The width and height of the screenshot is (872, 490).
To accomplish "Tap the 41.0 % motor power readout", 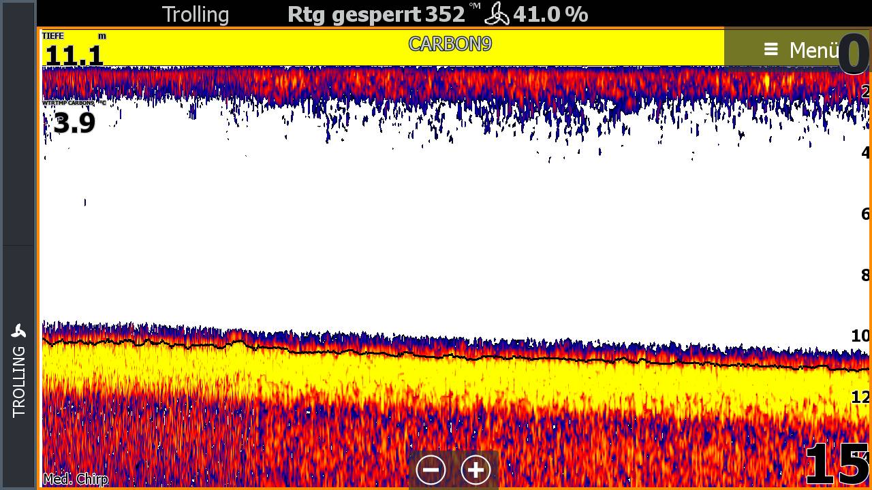I will [x=550, y=14].
